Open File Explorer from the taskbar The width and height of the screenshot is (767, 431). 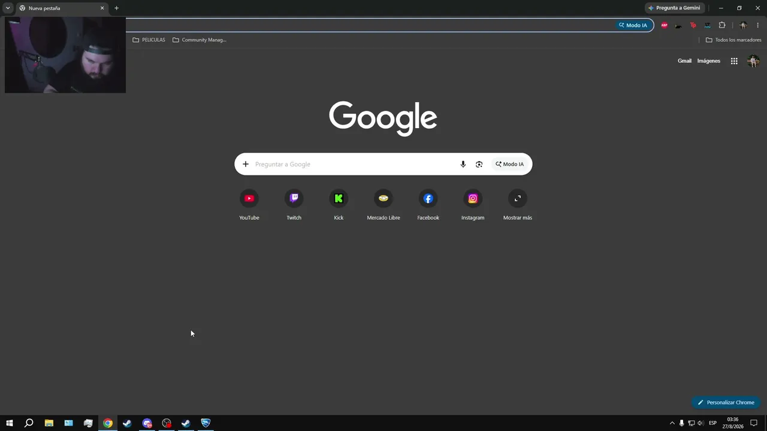coord(49,423)
